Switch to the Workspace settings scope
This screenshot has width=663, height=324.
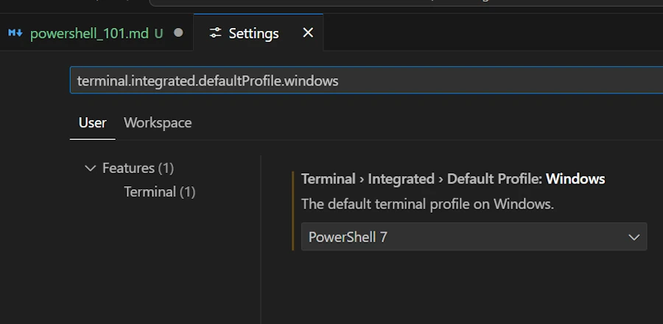(x=158, y=123)
